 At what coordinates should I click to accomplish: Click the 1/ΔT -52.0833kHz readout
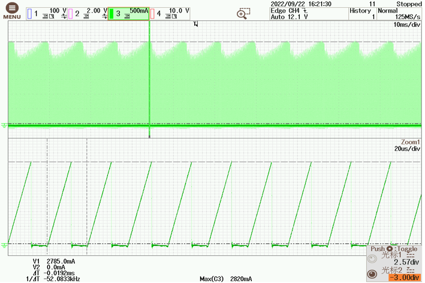click(53, 279)
